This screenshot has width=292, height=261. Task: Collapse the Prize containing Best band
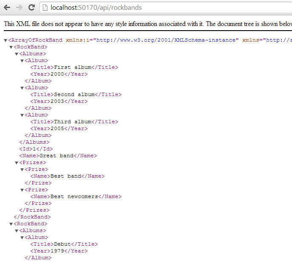22,170
